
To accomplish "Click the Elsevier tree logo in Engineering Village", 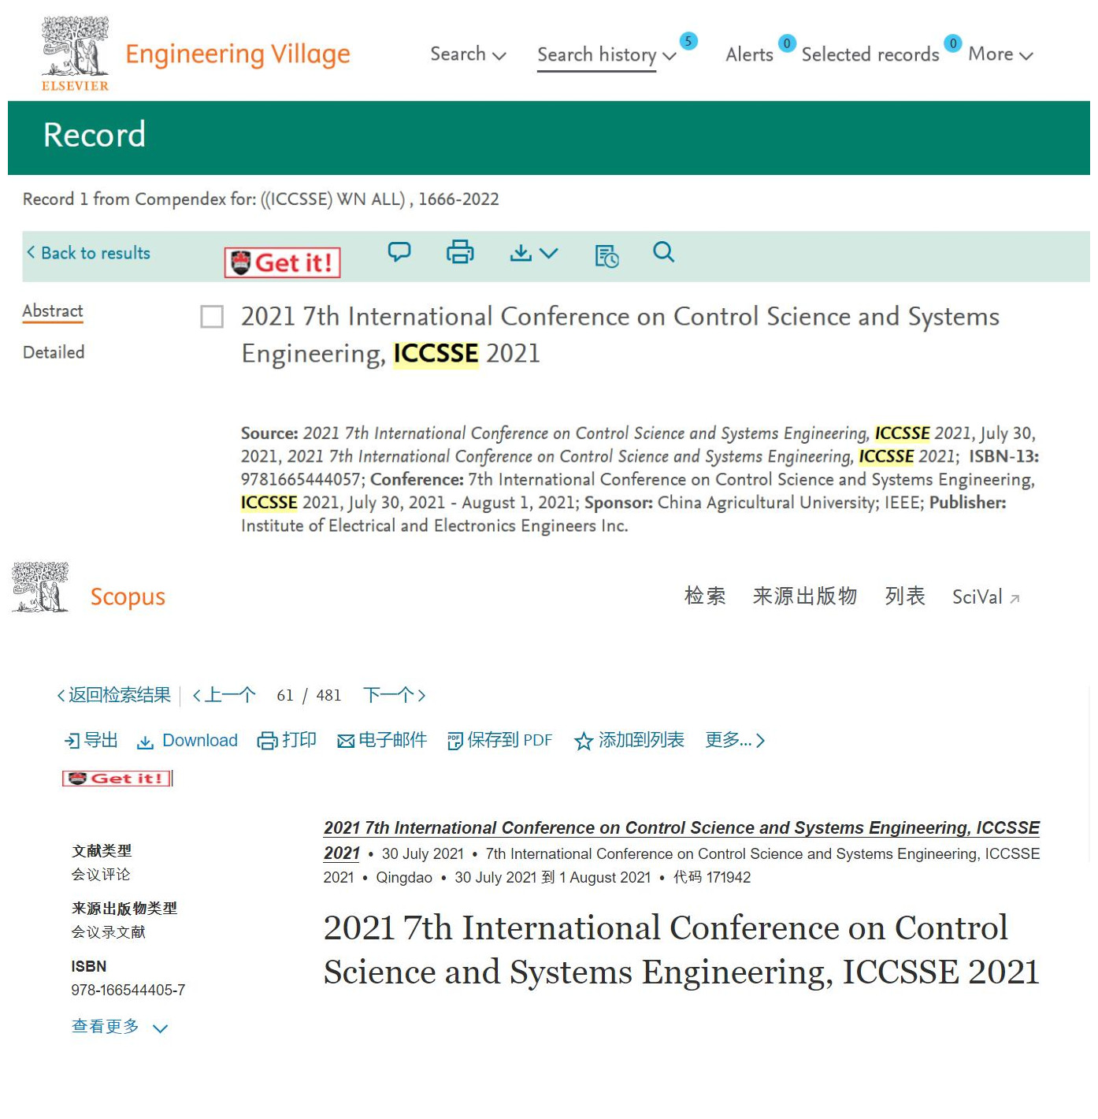I will coord(75,54).
